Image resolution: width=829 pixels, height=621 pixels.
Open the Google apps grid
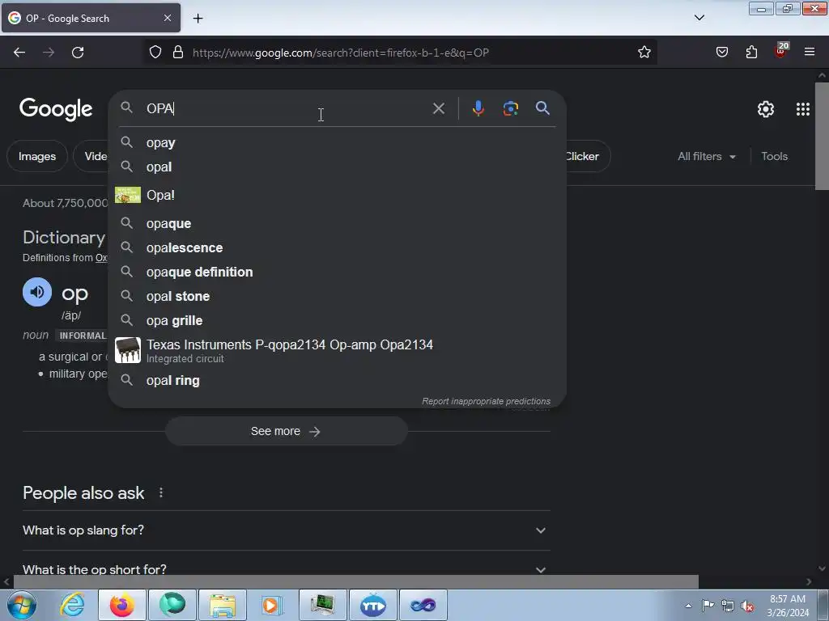tap(802, 109)
